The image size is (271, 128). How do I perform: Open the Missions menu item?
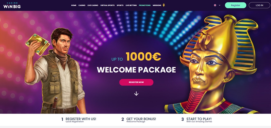point(157,5)
